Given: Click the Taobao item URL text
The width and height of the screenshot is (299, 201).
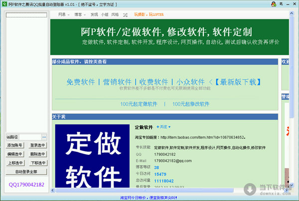Looking at the screenshot, I should pos(203,137).
